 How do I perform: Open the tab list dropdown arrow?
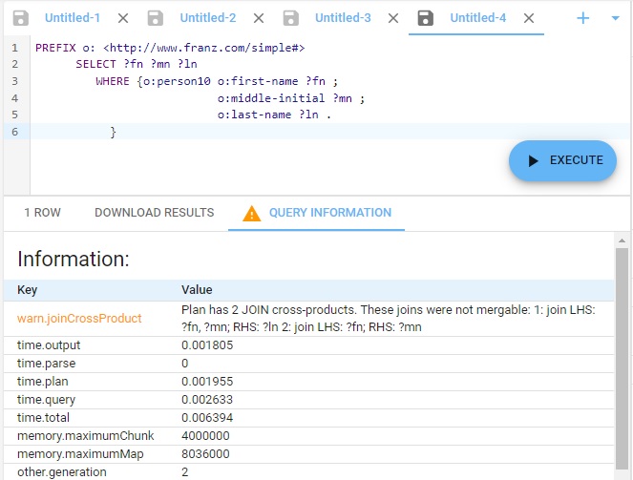pyautogui.click(x=614, y=18)
